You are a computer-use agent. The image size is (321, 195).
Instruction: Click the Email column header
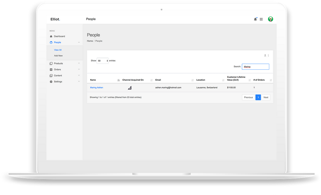158,80
